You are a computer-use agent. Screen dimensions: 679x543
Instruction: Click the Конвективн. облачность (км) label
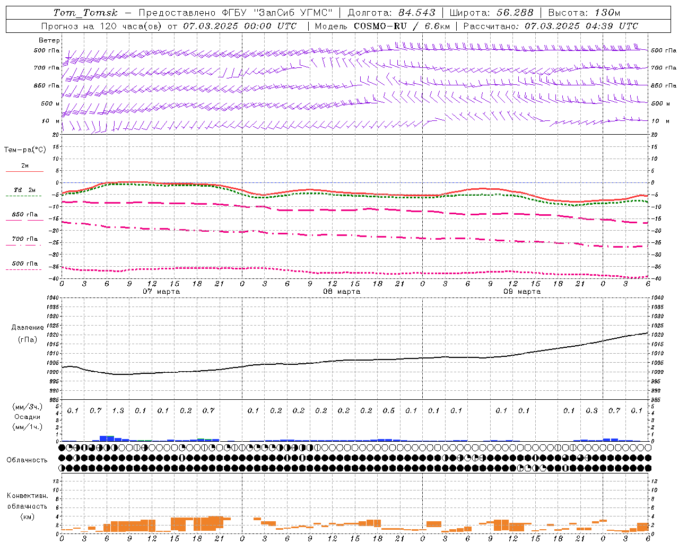(27, 506)
